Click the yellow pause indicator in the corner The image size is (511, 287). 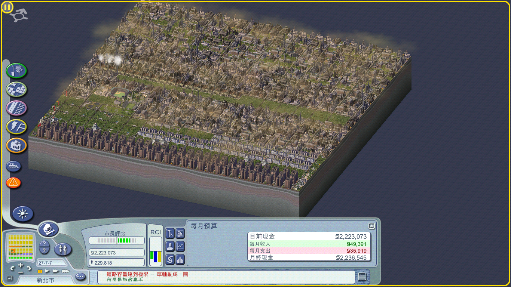(7, 7)
